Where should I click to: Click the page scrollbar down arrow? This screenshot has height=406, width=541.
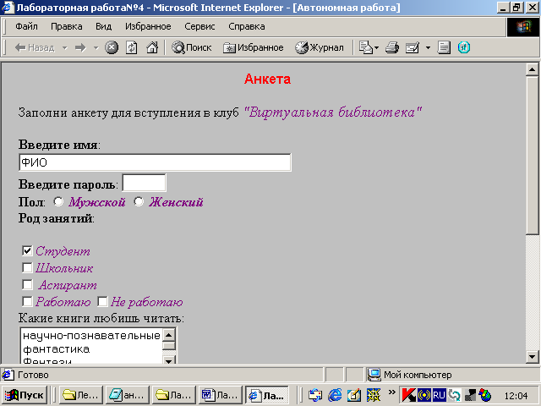[533, 357]
